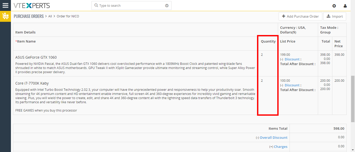Click Total After Discount label in Core i7 row
This screenshot has width=355, height=152.
(x=298, y=90)
